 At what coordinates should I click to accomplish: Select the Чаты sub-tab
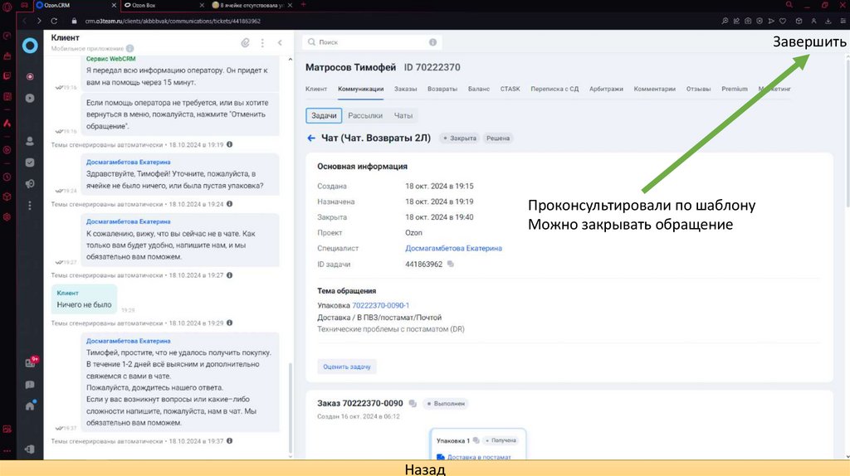pyautogui.click(x=403, y=115)
